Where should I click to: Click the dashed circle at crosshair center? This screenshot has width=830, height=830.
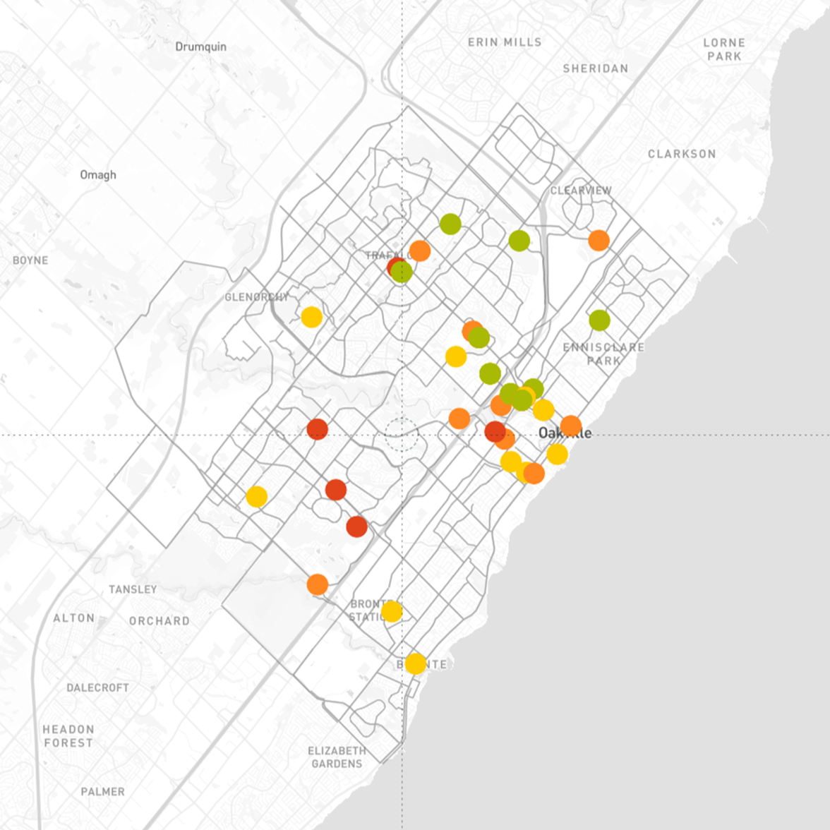[x=402, y=435]
